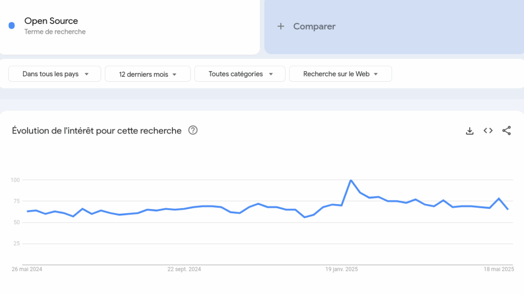Open the 12 derniers mois period dropdown

point(148,74)
